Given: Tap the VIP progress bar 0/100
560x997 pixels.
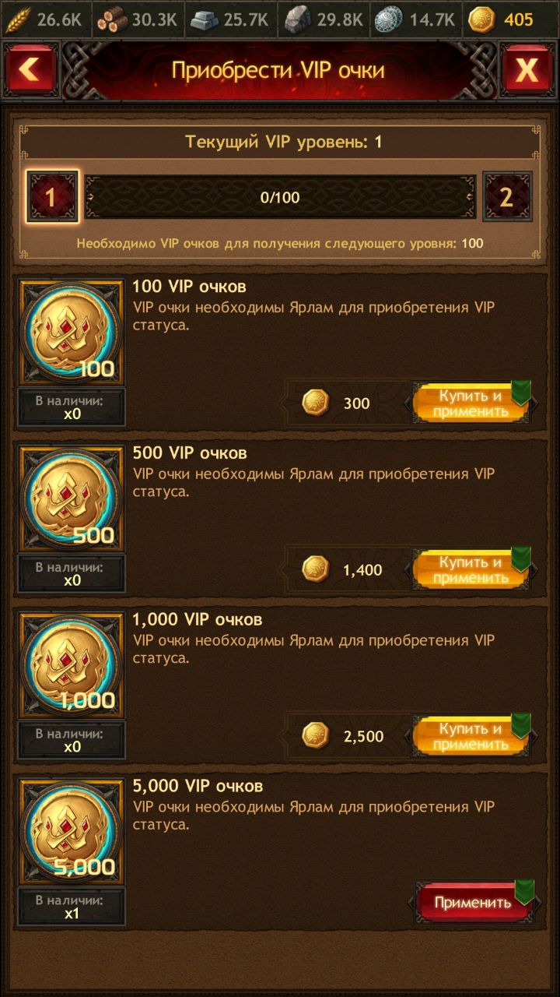Looking at the screenshot, I should point(280,197).
